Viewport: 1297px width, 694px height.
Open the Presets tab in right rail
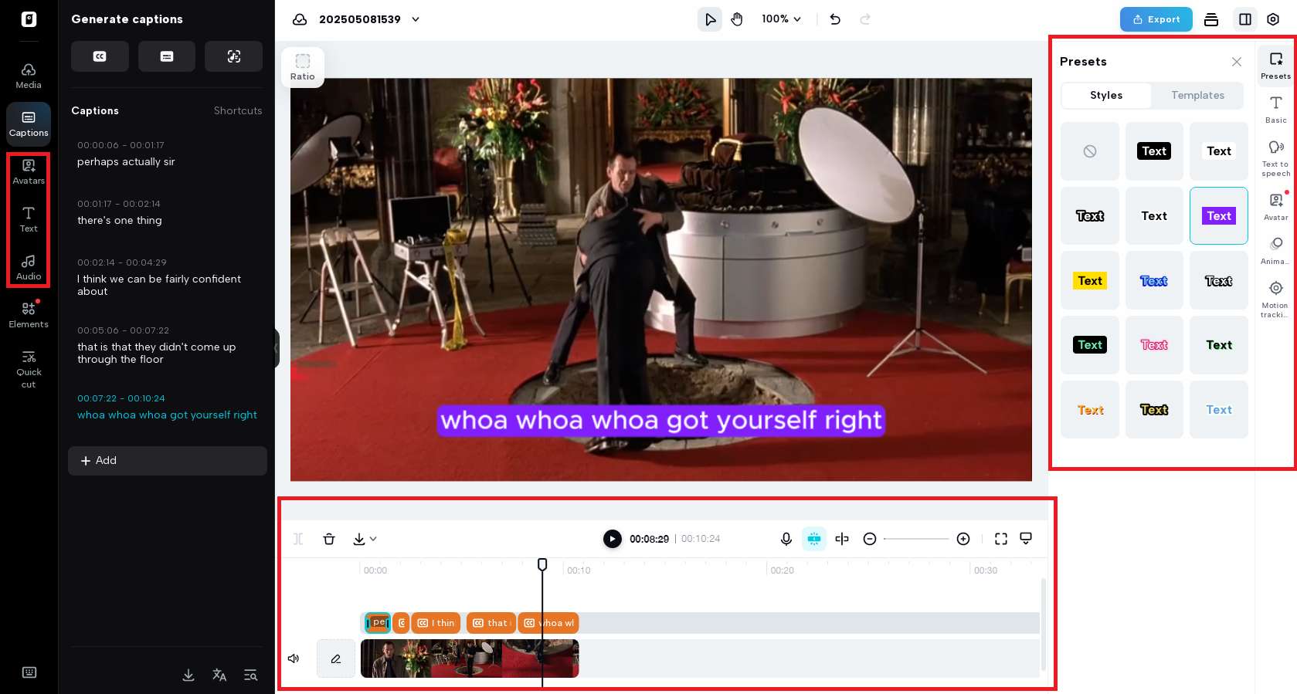pyautogui.click(x=1275, y=65)
